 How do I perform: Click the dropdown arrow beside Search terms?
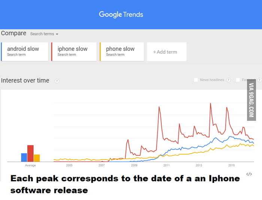coord(57,34)
